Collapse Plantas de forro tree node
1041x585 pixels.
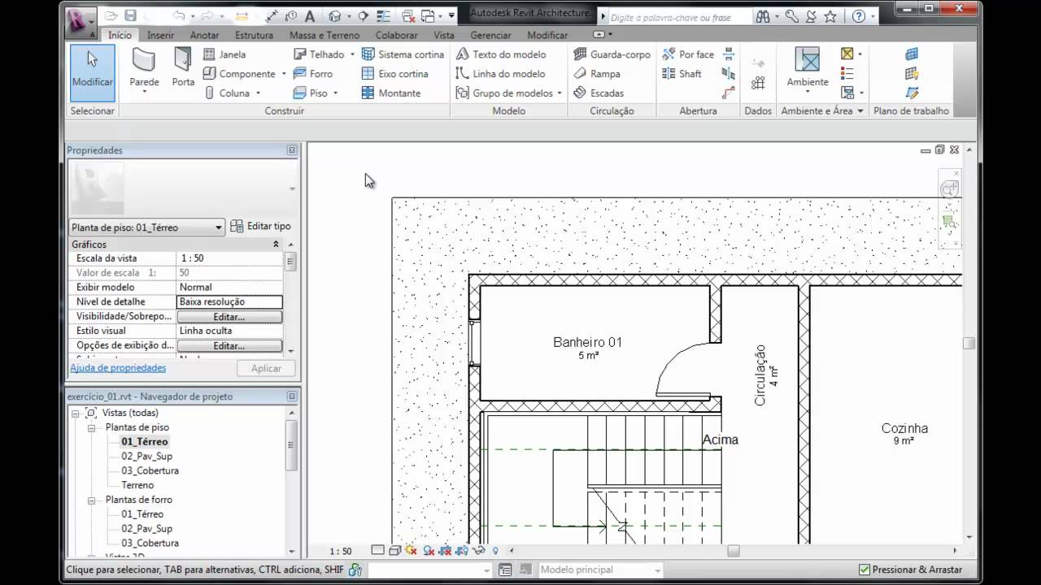coord(91,500)
